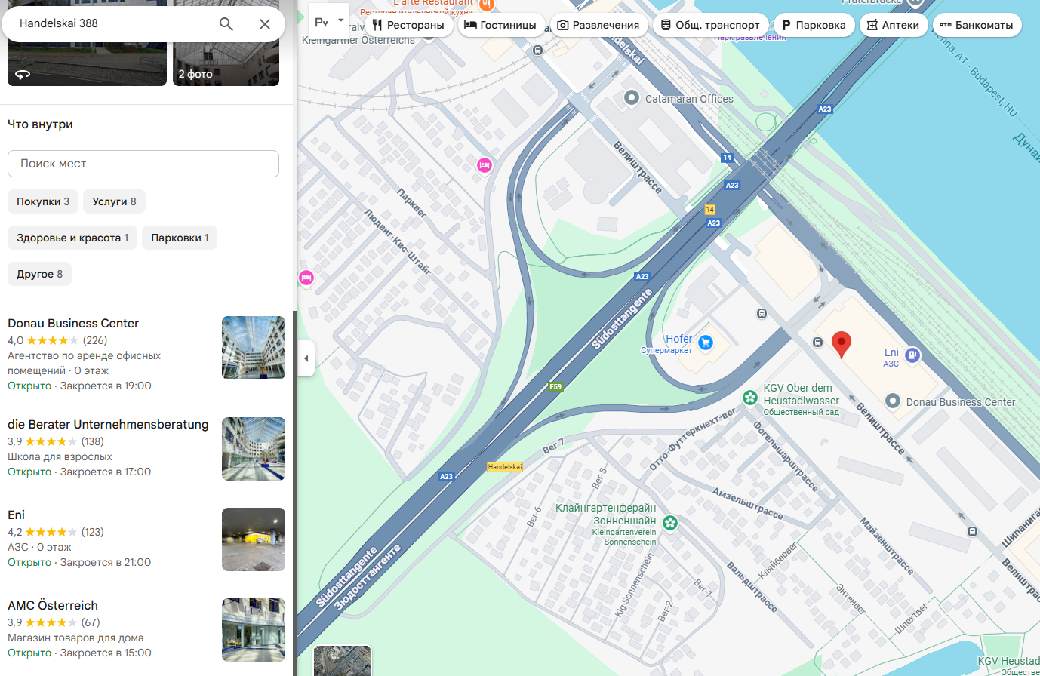Show Банкоматы on the map
This screenshot has height=676, width=1040.
977,25
